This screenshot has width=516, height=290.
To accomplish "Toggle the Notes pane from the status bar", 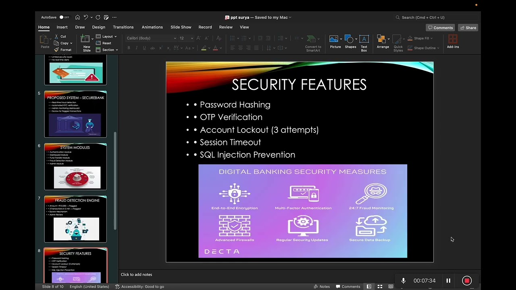I will 322,287.
